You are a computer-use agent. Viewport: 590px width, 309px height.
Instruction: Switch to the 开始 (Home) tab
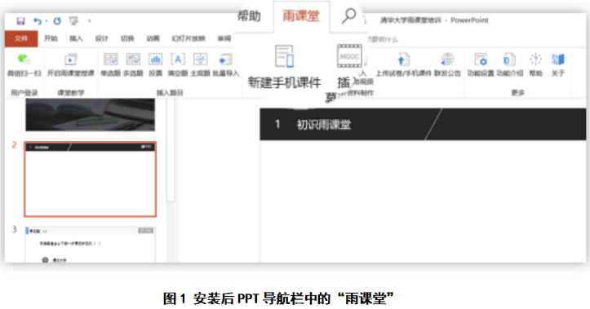coord(51,38)
